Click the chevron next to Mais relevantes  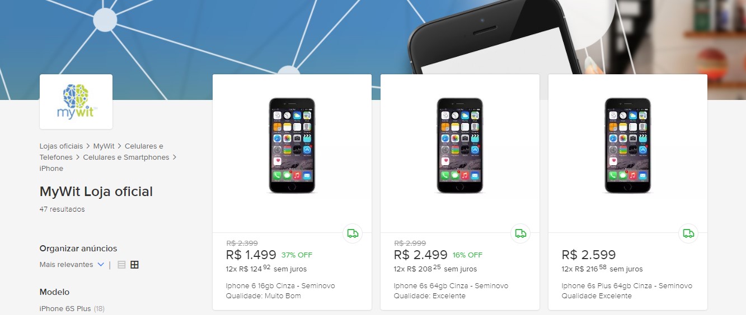(x=101, y=265)
